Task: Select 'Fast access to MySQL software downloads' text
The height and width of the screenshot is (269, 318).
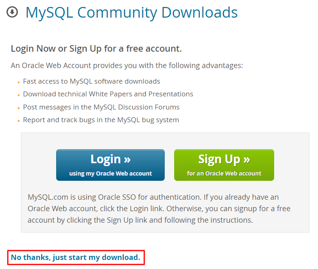Action: [x=91, y=81]
